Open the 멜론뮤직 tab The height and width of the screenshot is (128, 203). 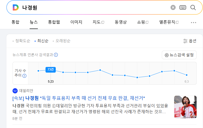point(169,22)
